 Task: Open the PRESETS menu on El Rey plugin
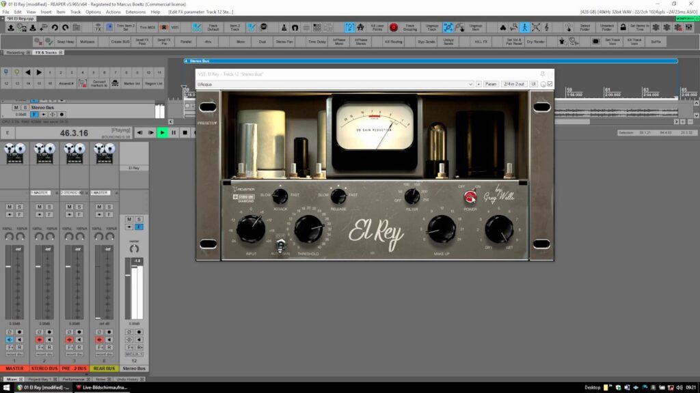click(207, 123)
